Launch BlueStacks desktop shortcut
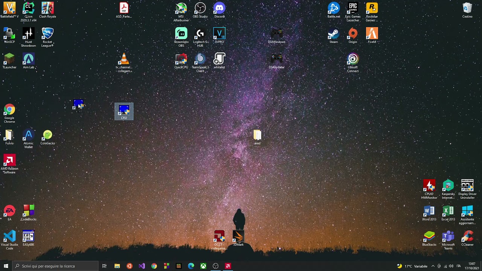 click(x=429, y=238)
